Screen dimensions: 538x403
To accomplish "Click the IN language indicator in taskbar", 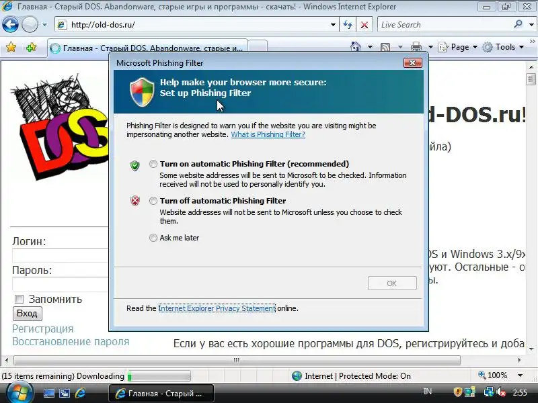I will (x=428, y=392).
